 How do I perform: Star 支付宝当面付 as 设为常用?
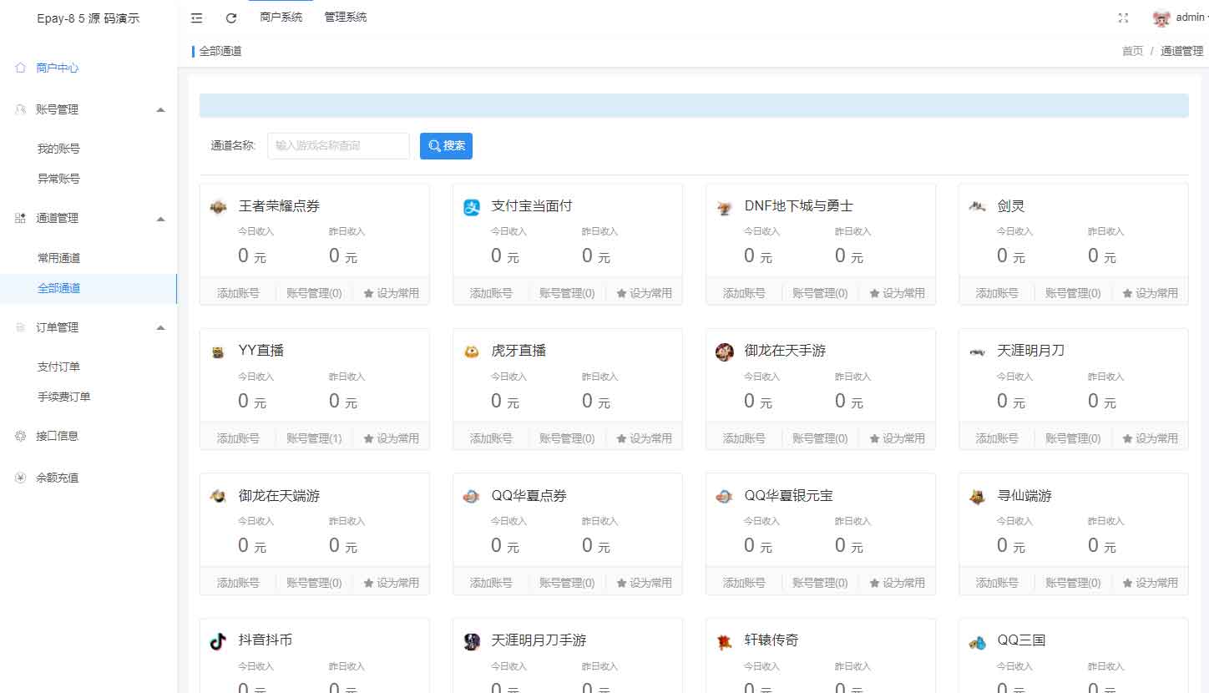tap(644, 293)
